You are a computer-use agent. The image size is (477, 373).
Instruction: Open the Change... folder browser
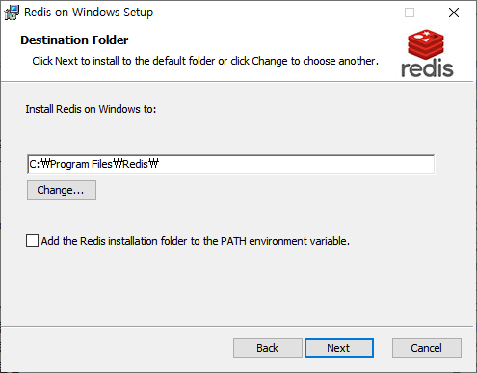[62, 190]
